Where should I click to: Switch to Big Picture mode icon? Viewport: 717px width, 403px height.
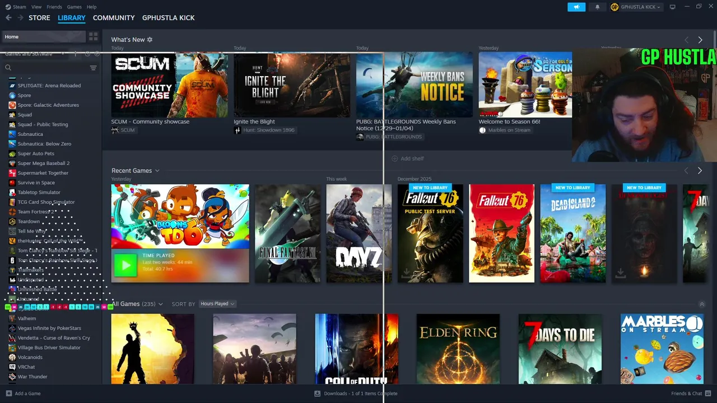(673, 7)
